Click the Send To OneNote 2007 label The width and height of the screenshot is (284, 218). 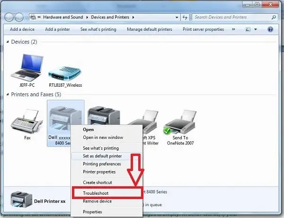tap(180, 140)
